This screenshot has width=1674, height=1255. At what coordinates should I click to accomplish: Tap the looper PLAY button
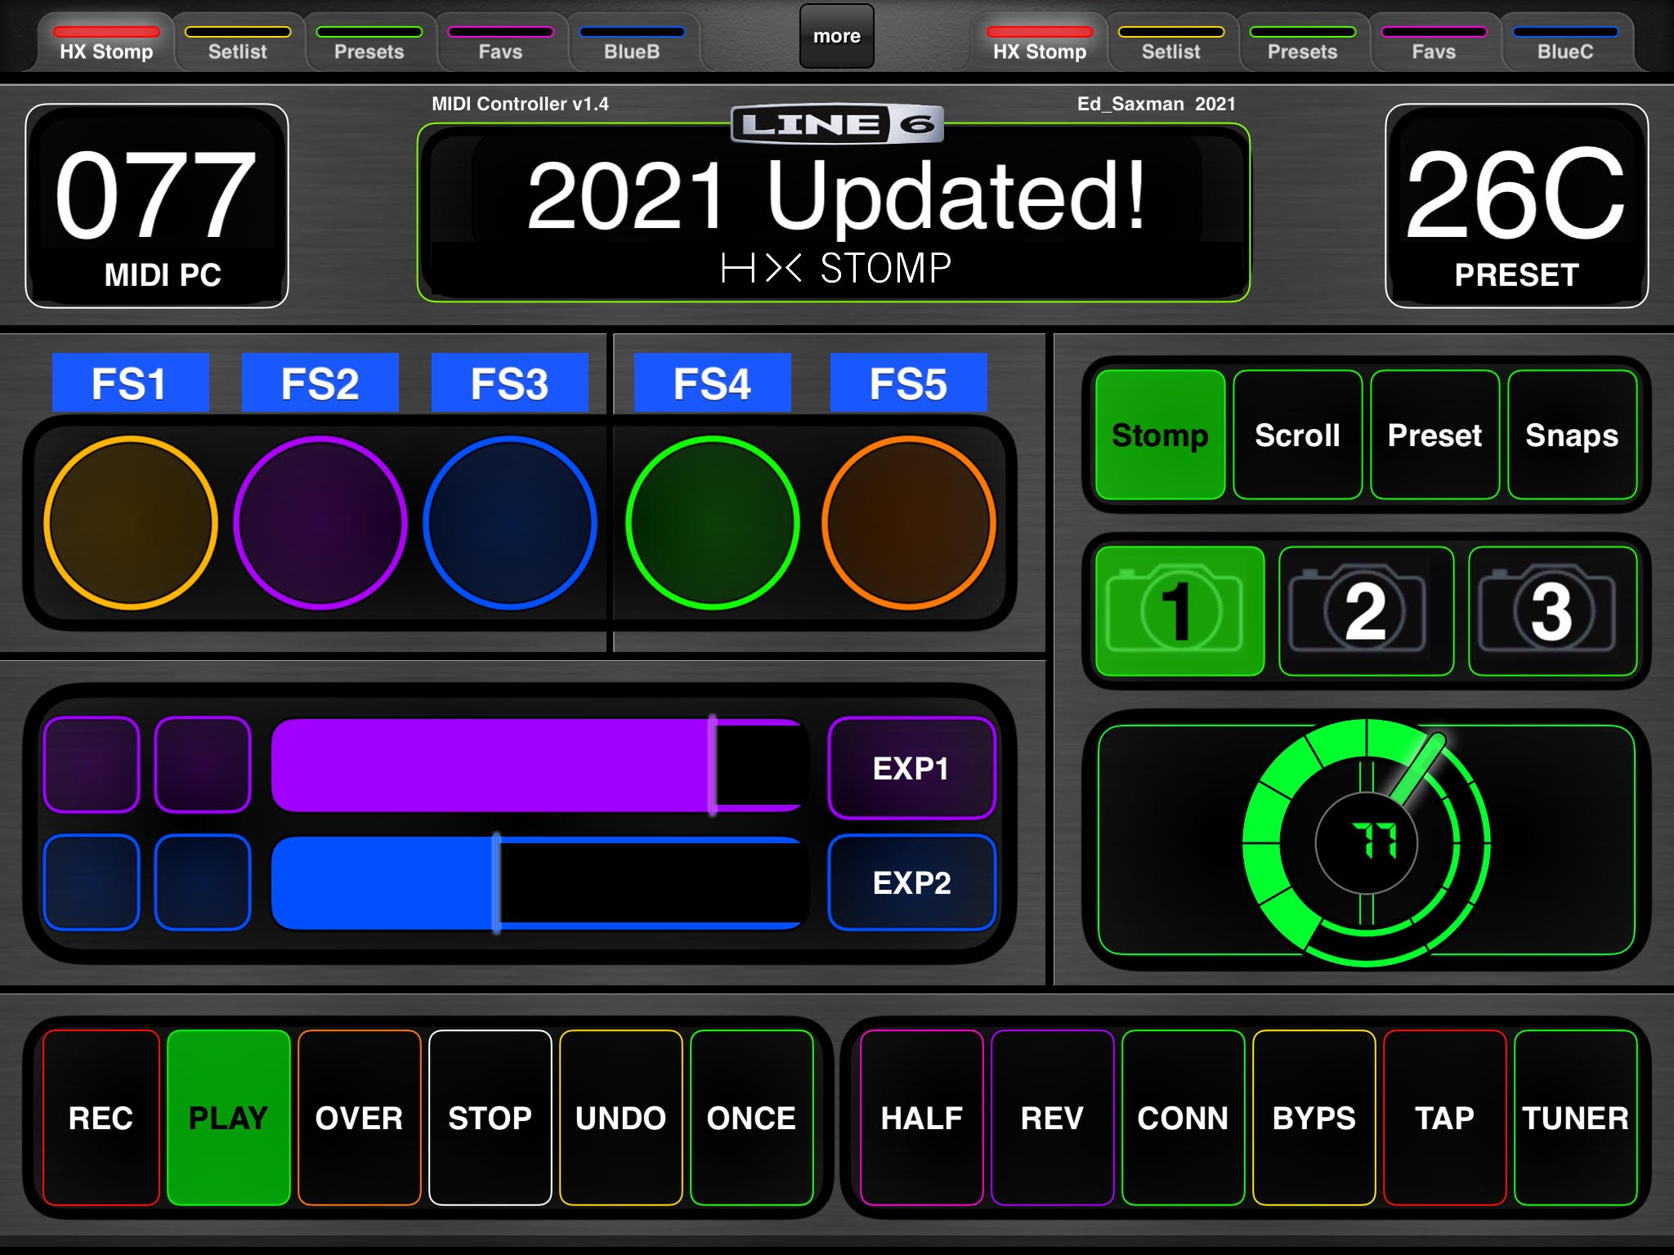[x=229, y=1118]
